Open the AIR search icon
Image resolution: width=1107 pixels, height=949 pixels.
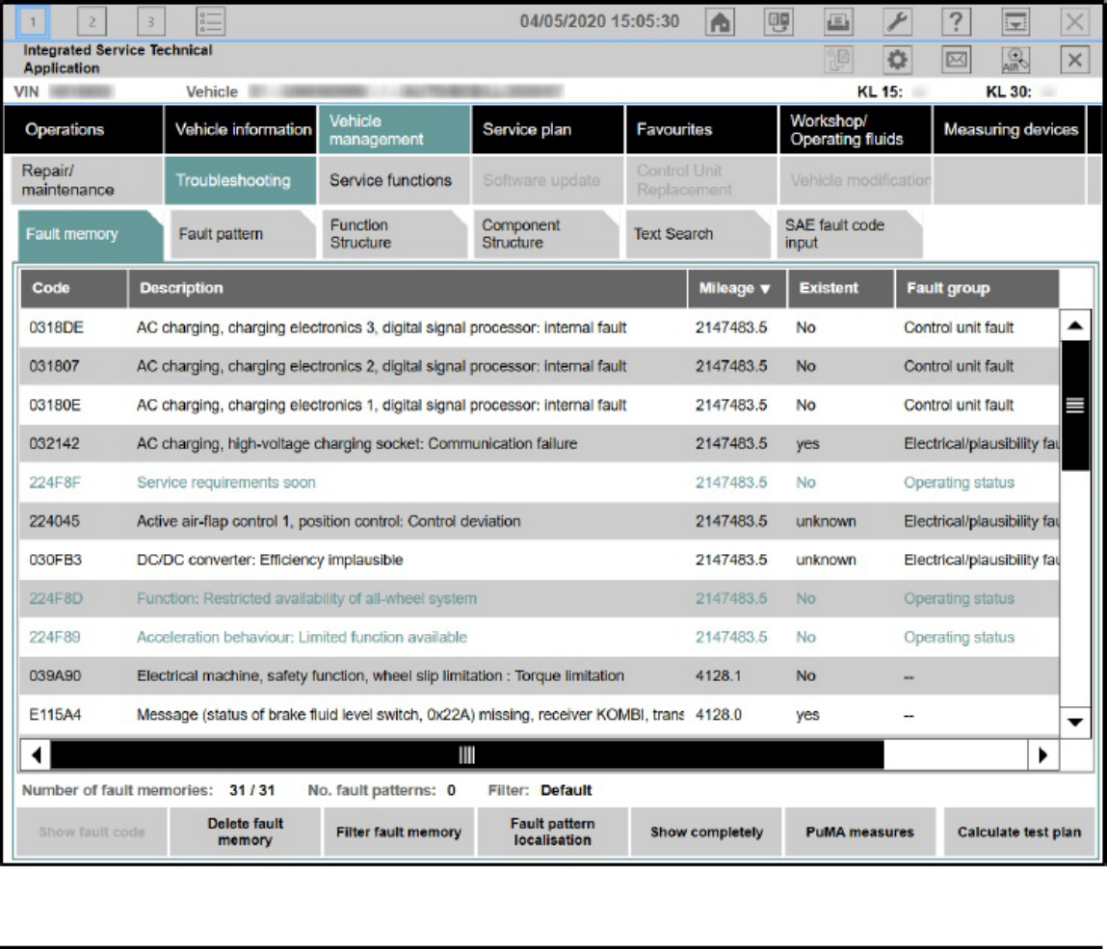tap(1015, 60)
